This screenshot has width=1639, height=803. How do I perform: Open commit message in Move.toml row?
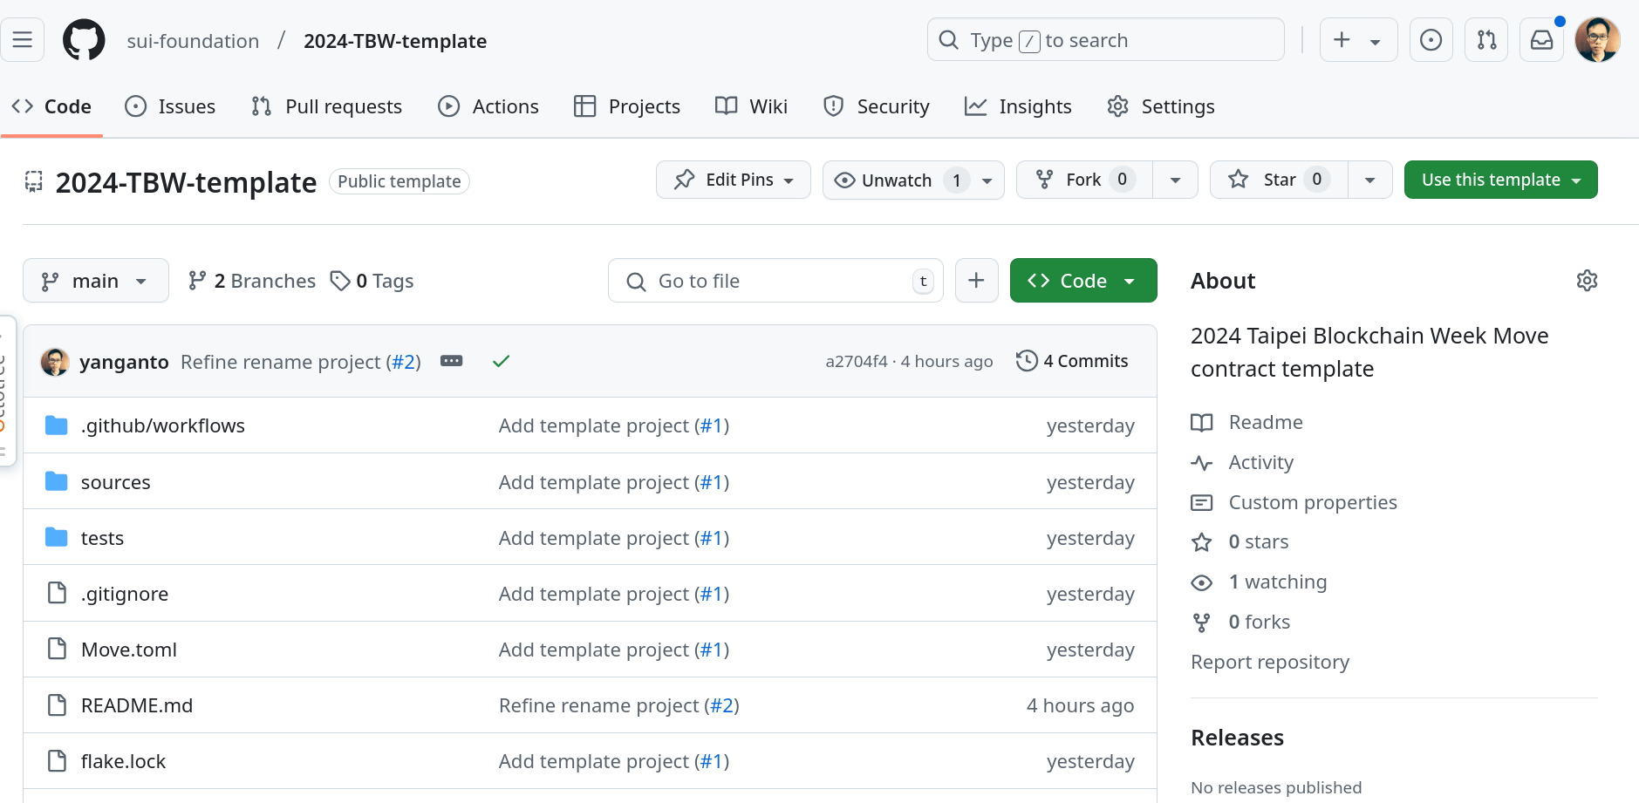point(594,650)
